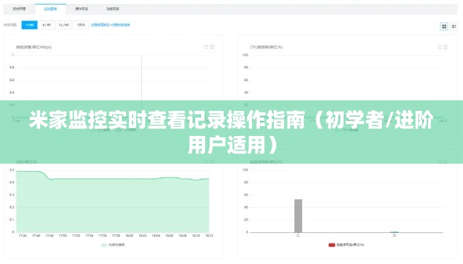This screenshot has height=264, width=463.
Task: Refresh the CPU usage chart
Action: (440, 47)
